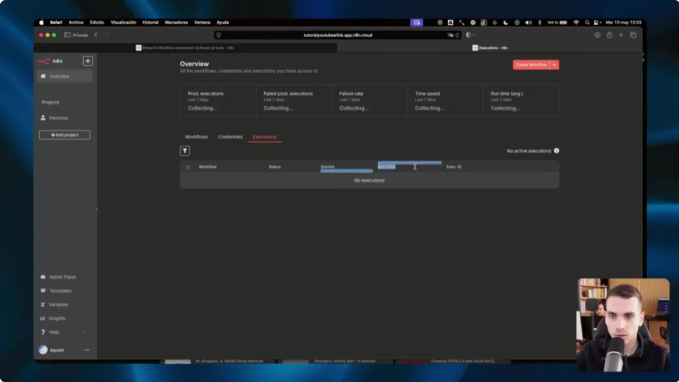Click the info icon next to No active executions

[556, 151]
